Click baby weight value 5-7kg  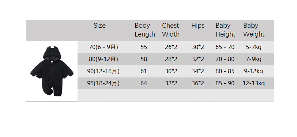253,47
